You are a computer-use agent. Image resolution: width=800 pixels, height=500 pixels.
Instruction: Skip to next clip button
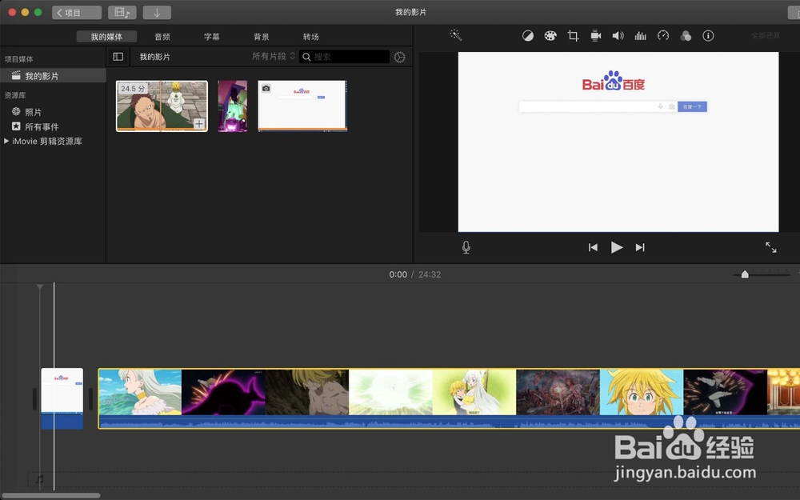coord(640,247)
